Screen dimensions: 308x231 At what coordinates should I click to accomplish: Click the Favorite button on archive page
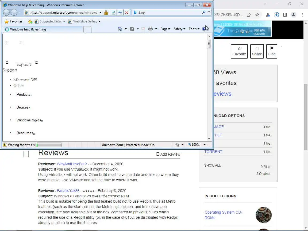pyautogui.click(x=239, y=51)
